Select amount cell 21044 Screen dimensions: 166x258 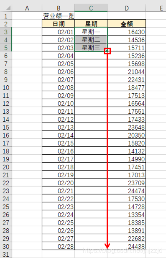127,72
